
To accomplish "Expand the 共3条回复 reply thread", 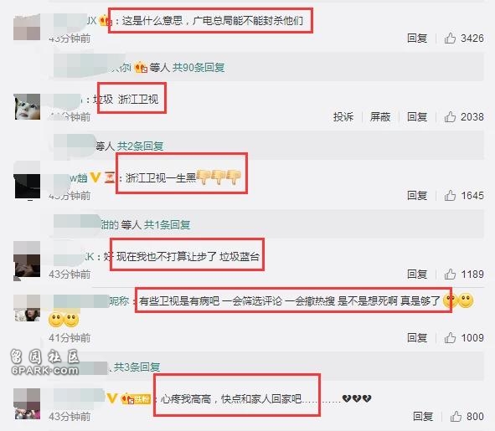I will (137, 367).
